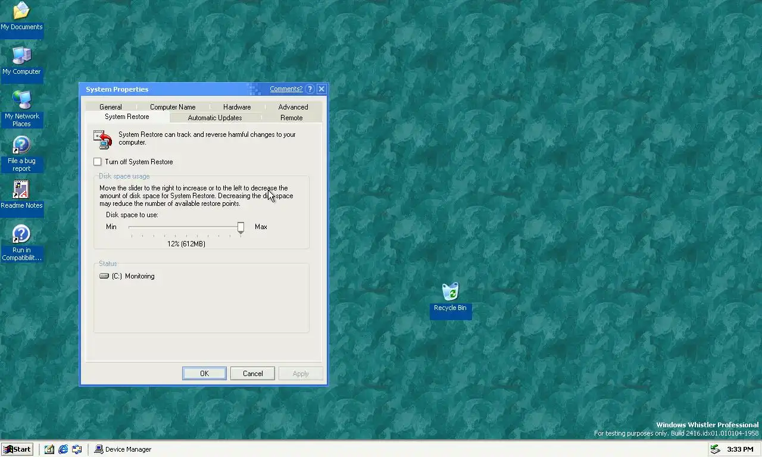Select the System Restore tab
Screen dimensions: 762x457
[127, 117]
